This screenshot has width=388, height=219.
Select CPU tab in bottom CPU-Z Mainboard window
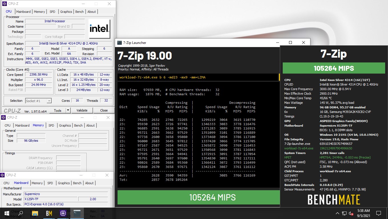click(7, 183)
